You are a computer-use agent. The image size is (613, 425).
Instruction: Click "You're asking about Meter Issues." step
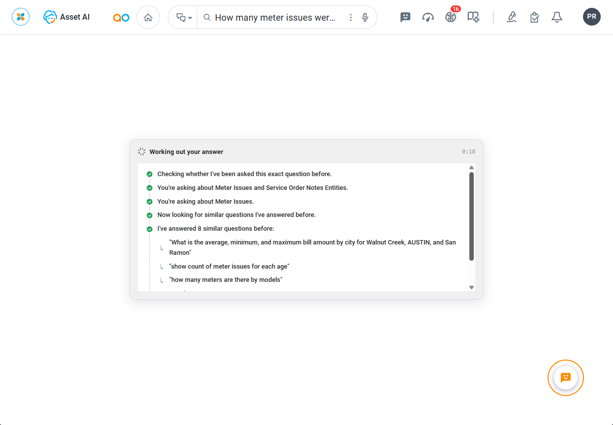(x=206, y=201)
